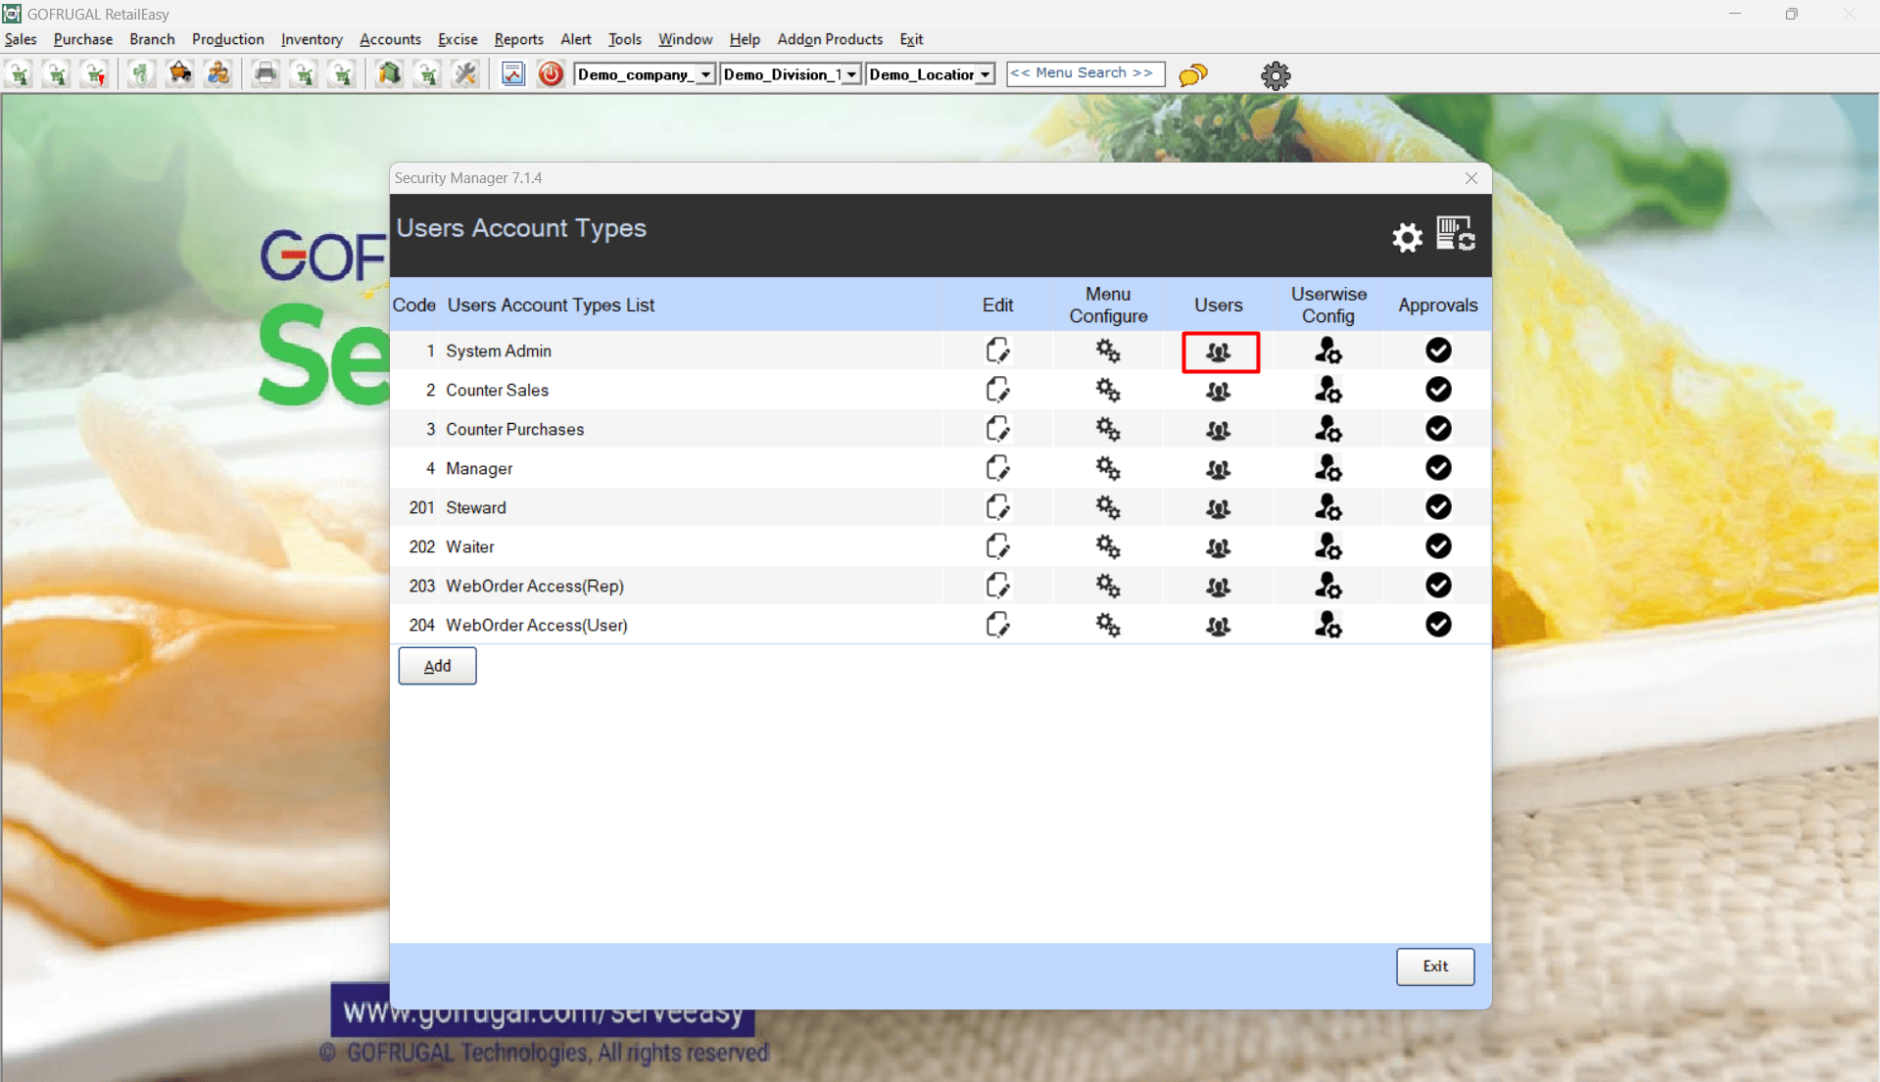Open the Inventory menu

tap(312, 39)
